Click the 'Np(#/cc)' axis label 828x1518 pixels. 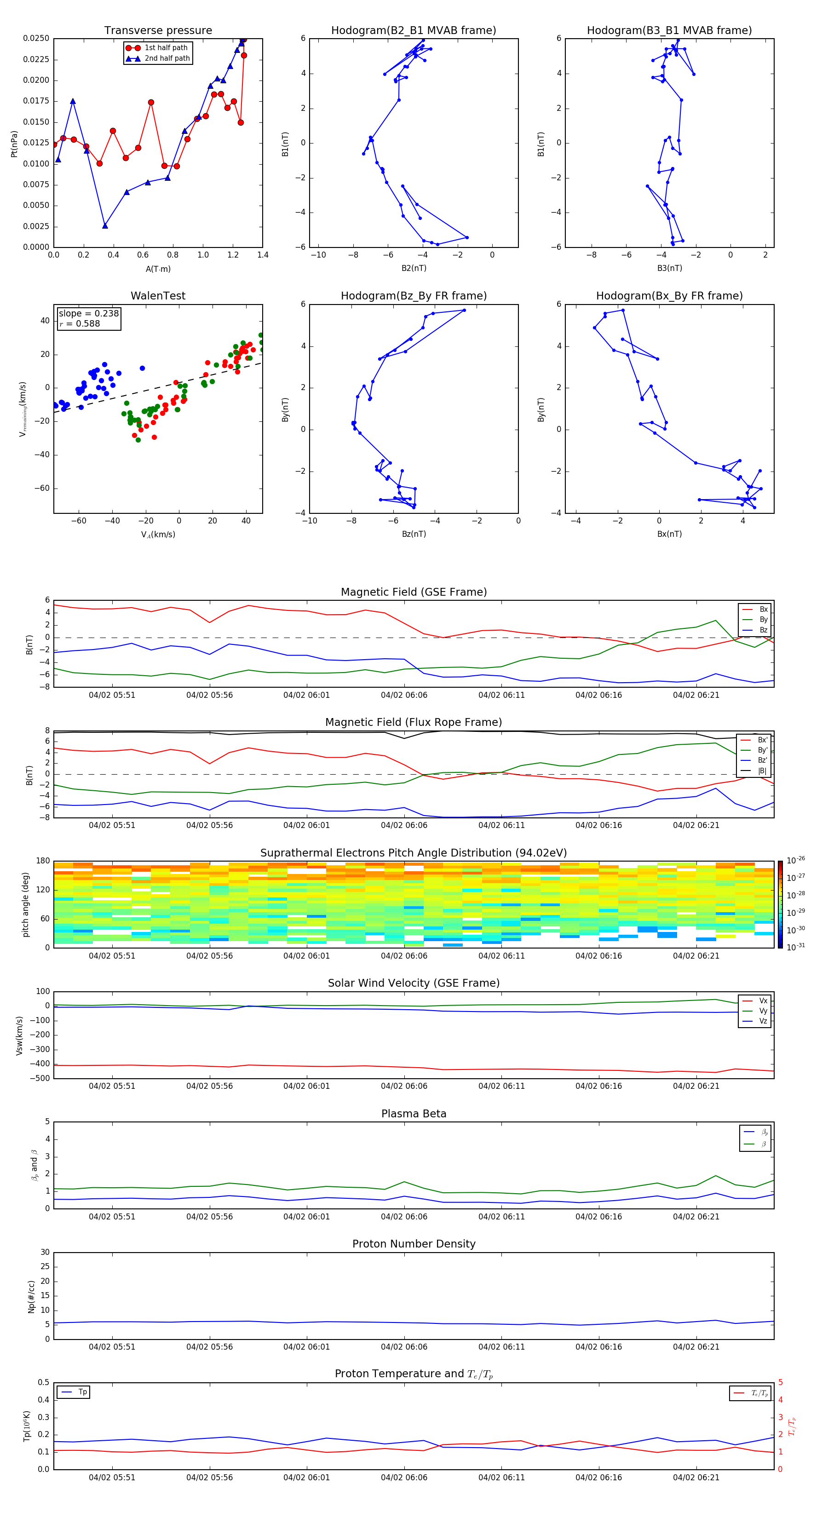pyautogui.click(x=31, y=1296)
